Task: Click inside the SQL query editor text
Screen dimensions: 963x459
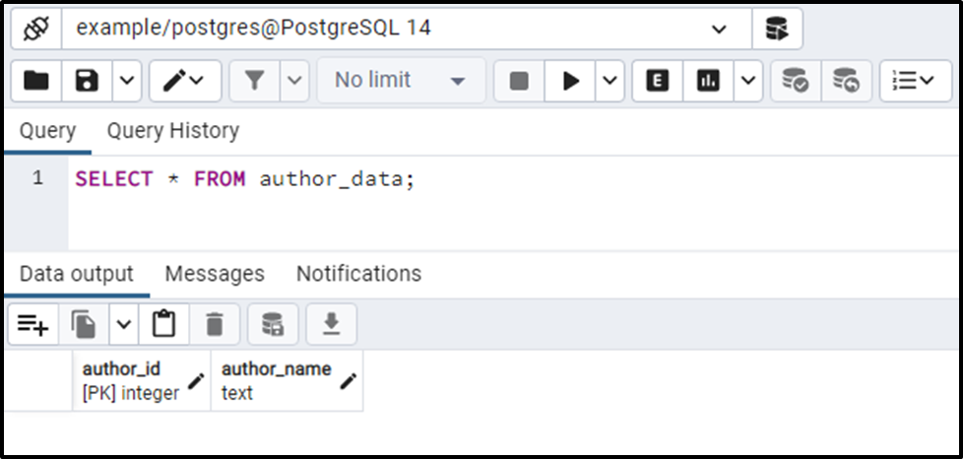Action: pyautogui.click(x=245, y=179)
